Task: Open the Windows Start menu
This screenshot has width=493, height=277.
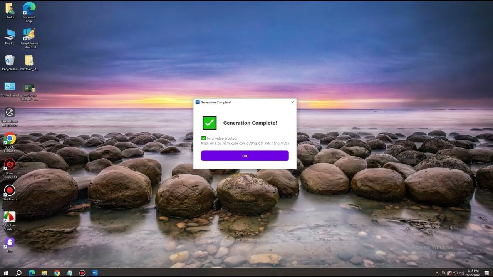Action: 6,273
